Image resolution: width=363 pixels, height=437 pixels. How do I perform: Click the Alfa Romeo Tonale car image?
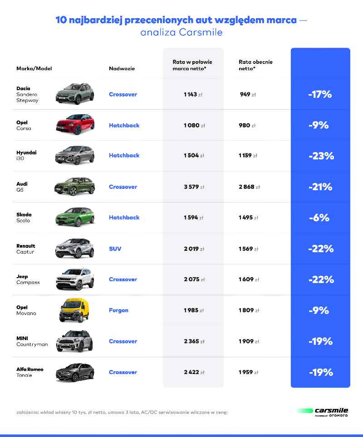[x=75, y=372]
